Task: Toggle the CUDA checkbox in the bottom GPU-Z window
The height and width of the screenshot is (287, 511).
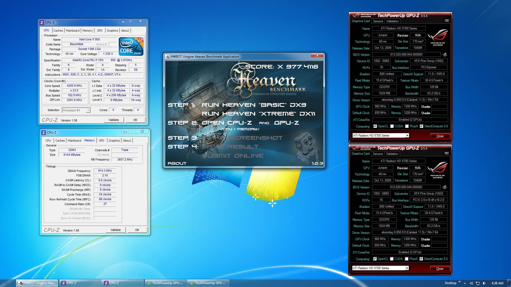Action: (392, 259)
